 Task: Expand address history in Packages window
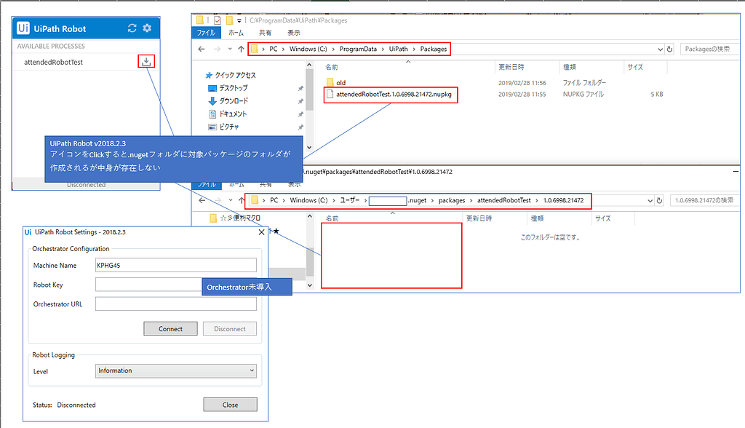click(660, 49)
